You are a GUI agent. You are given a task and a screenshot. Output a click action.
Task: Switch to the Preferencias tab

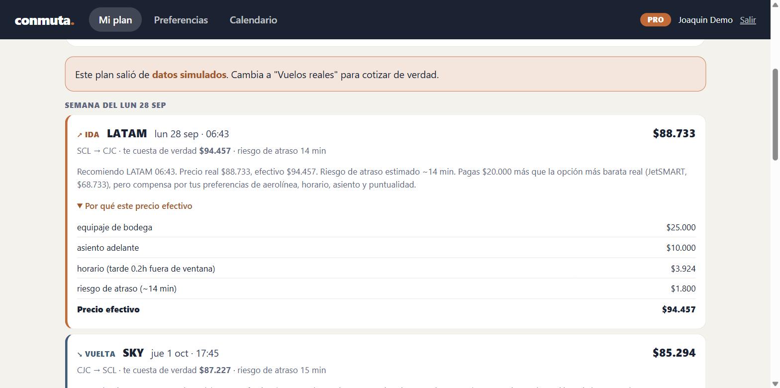pyautogui.click(x=181, y=20)
